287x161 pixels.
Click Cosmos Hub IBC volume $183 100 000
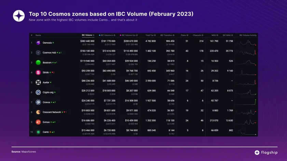tap(87, 51)
